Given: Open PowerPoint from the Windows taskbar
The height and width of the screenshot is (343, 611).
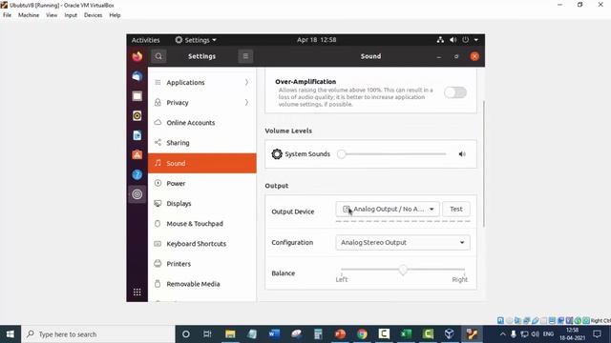Looking at the screenshot, I should pos(340,334).
